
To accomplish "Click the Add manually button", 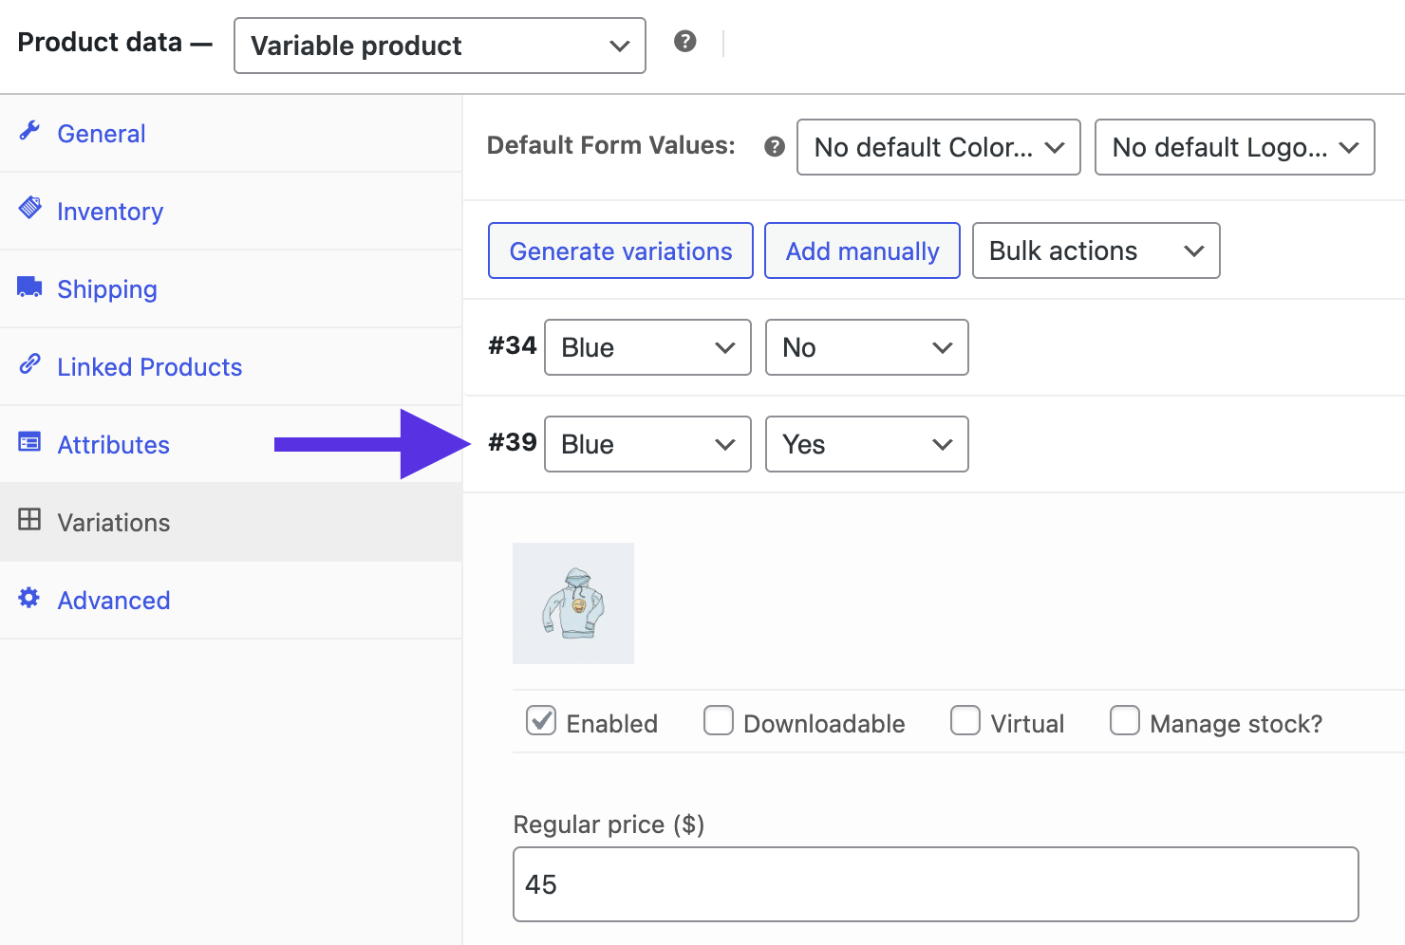I will coord(862,250).
